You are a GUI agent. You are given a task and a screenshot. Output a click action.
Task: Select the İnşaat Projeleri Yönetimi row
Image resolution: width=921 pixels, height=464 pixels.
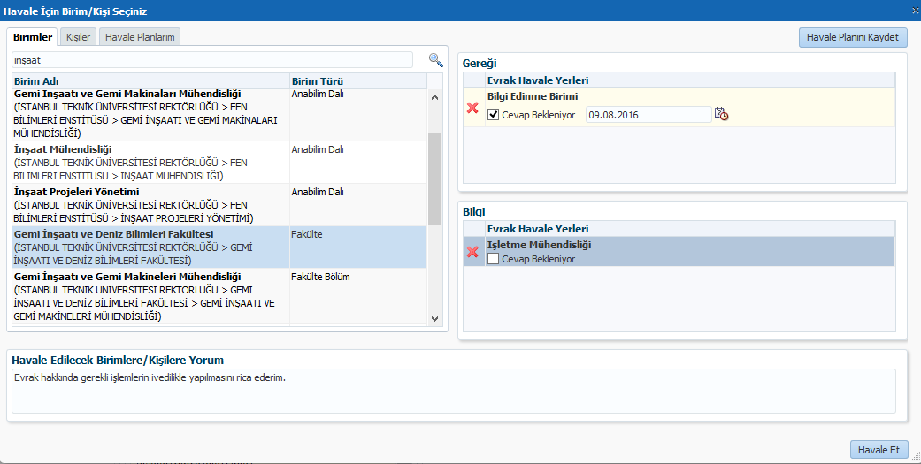tap(219, 205)
